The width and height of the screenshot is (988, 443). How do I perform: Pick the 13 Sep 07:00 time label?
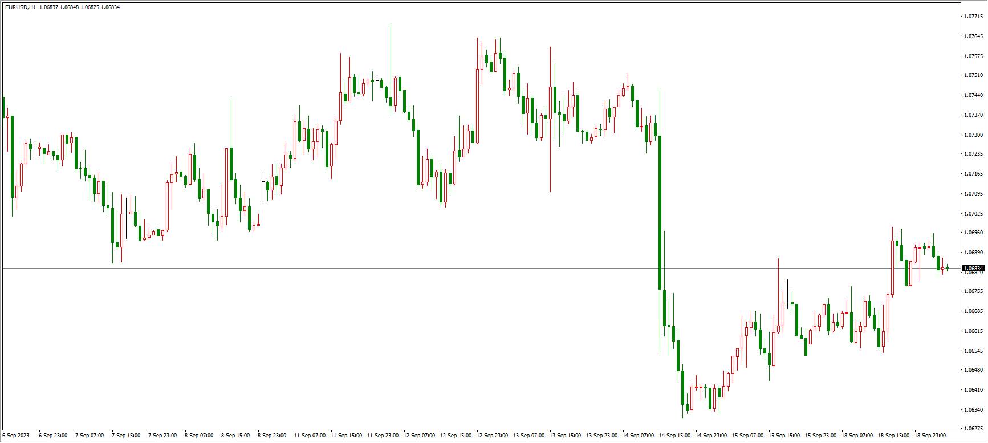click(528, 436)
